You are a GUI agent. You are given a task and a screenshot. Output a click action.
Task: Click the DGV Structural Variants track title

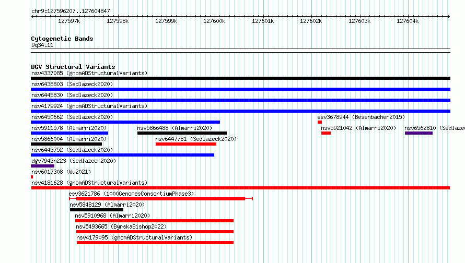tap(73, 67)
